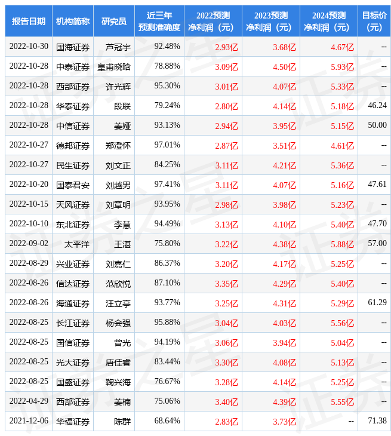Select the 兴业证券 institution cell
The width and height of the screenshot is (391, 436).
pos(73,265)
